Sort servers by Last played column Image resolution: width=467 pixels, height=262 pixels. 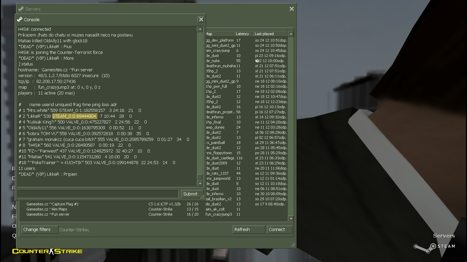[270, 34]
